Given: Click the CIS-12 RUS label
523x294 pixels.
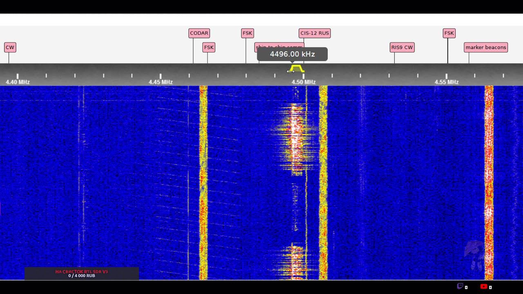Looking at the screenshot, I should [x=315, y=33].
